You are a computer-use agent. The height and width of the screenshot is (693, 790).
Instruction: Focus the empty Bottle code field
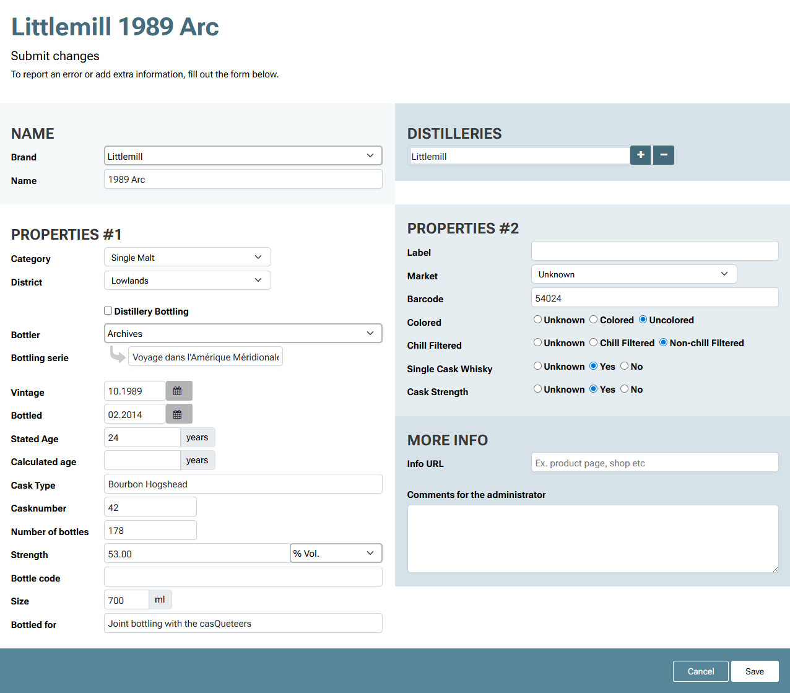click(x=243, y=577)
